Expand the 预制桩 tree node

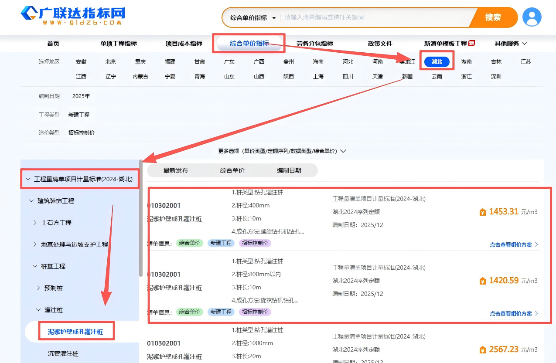tap(38, 288)
